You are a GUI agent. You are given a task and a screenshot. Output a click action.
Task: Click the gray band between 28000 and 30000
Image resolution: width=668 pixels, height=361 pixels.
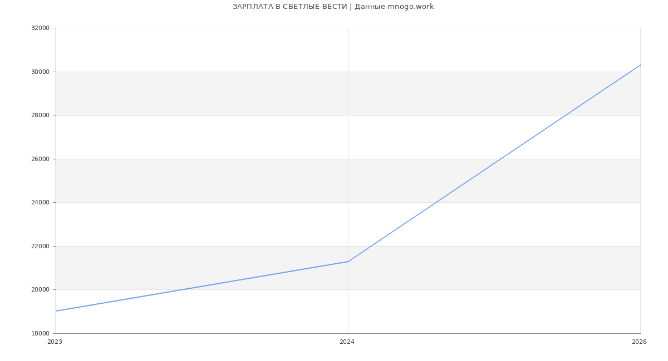[223, 93]
